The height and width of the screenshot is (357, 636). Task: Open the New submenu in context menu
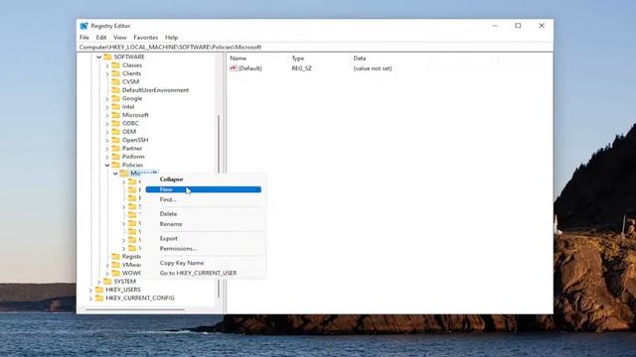(204, 189)
